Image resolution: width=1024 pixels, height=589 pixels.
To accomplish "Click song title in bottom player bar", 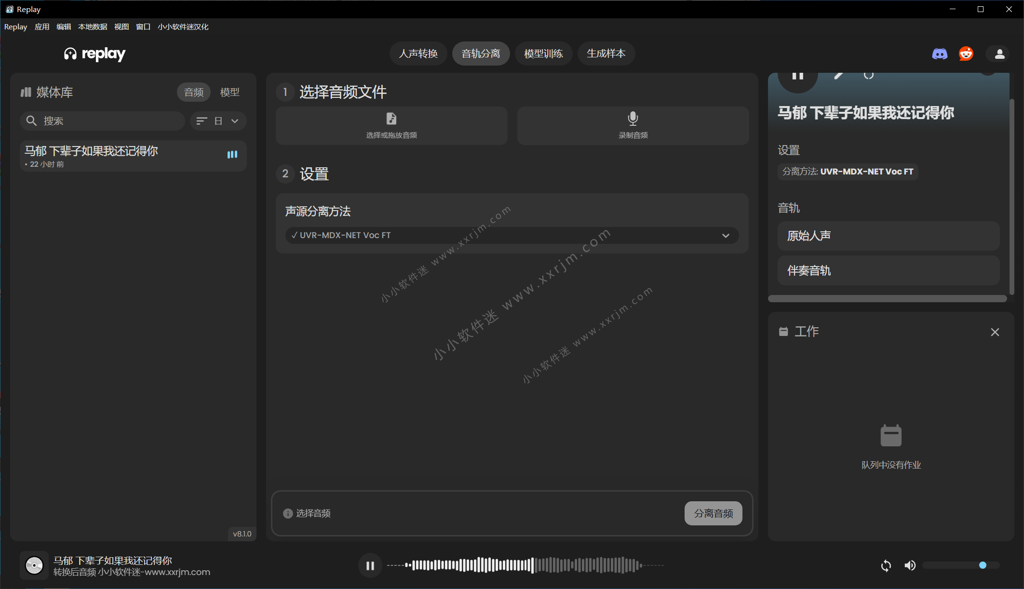I will point(112,560).
